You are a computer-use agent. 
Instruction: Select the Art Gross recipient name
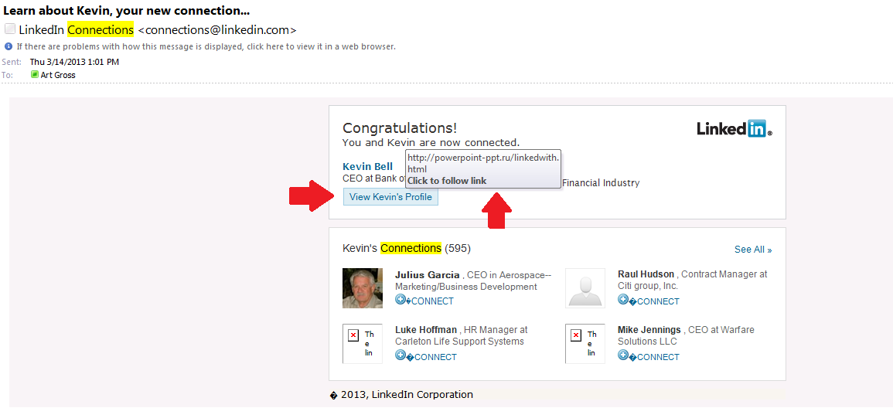coord(58,75)
